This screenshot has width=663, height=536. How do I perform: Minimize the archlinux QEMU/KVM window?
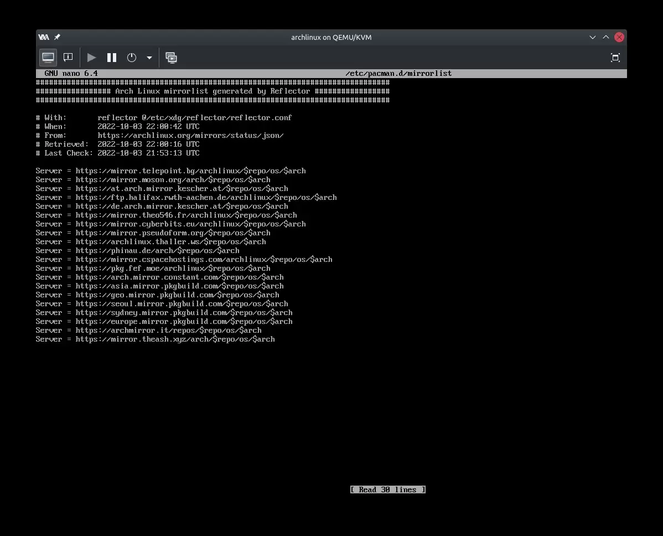pos(592,37)
